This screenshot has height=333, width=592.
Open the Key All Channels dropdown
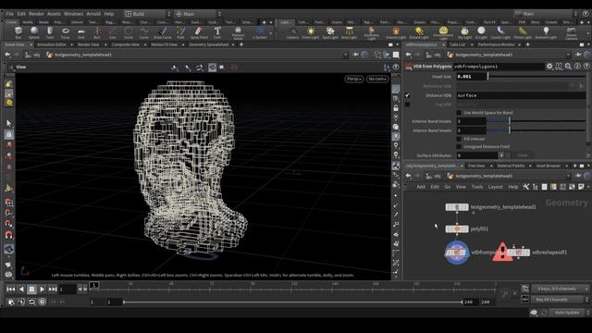click(x=560, y=300)
